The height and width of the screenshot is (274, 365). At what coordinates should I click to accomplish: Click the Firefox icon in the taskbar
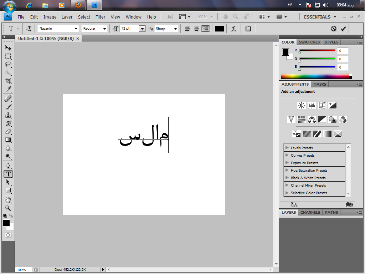78,5
